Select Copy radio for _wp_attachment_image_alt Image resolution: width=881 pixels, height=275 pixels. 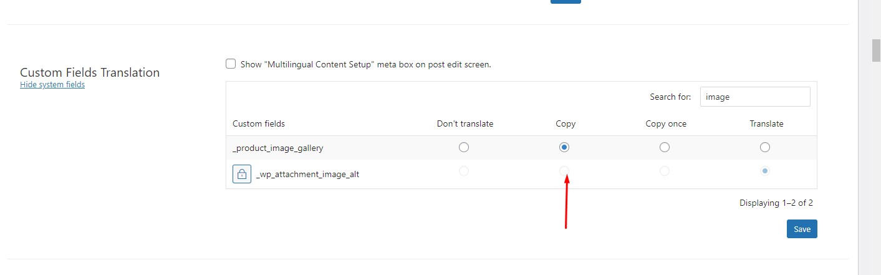pyautogui.click(x=564, y=171)
